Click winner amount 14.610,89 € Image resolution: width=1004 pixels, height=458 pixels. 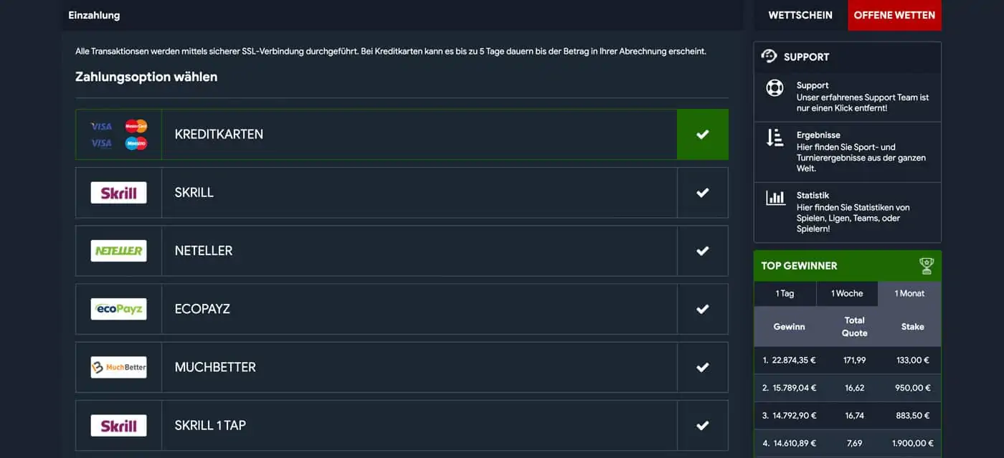(794, 443)
